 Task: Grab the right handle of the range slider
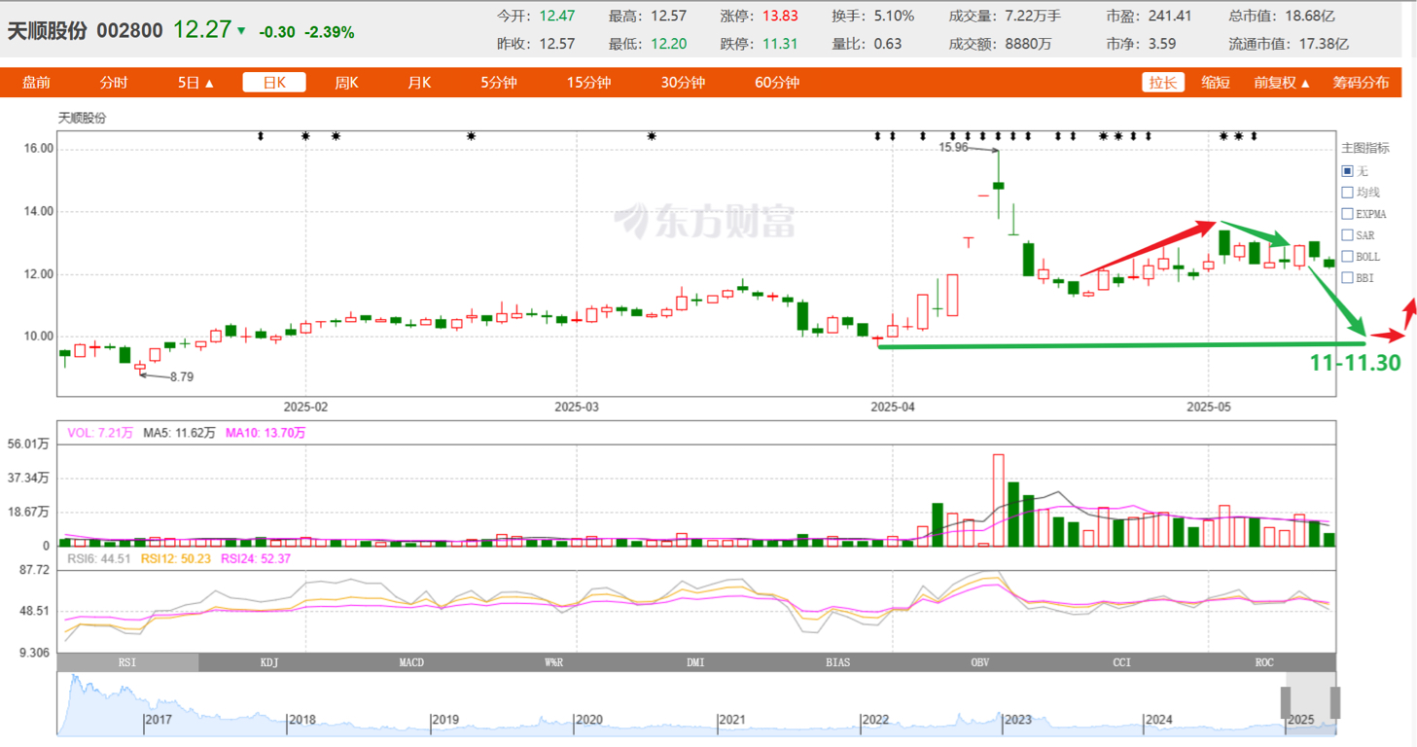[x=1335, y=702]
